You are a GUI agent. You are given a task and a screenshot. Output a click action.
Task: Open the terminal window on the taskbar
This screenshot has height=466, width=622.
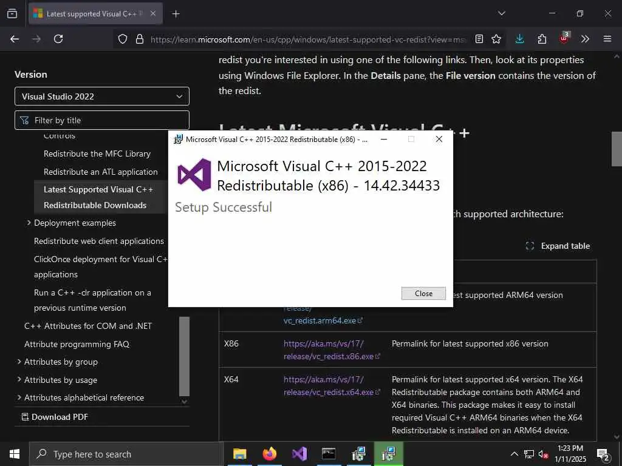pos(329,454)
